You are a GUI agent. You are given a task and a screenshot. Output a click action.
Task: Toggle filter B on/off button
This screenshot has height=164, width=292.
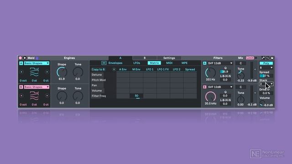[205, 87]
